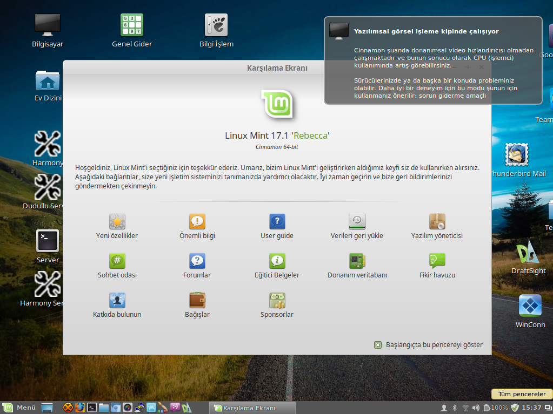Toggle Başlangıçta bu pencereyi göster checkbox
Image resolution: width=553 pixels, height=414 pixels.
pyautogui.click(x=378, y=345)
